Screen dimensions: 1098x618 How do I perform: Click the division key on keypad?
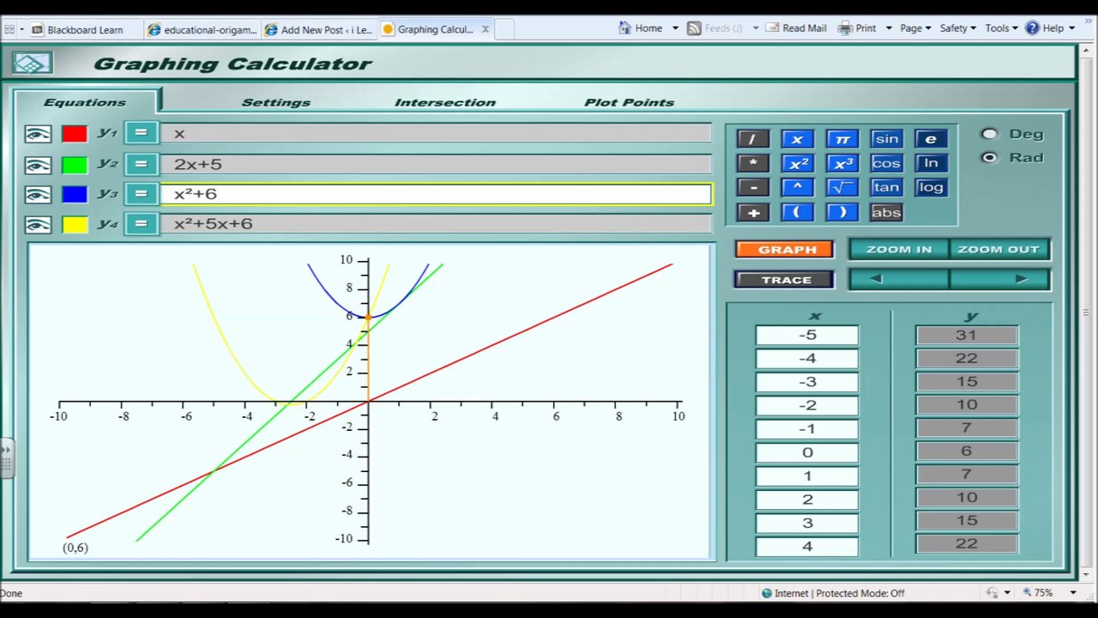(x=752, y=139)
